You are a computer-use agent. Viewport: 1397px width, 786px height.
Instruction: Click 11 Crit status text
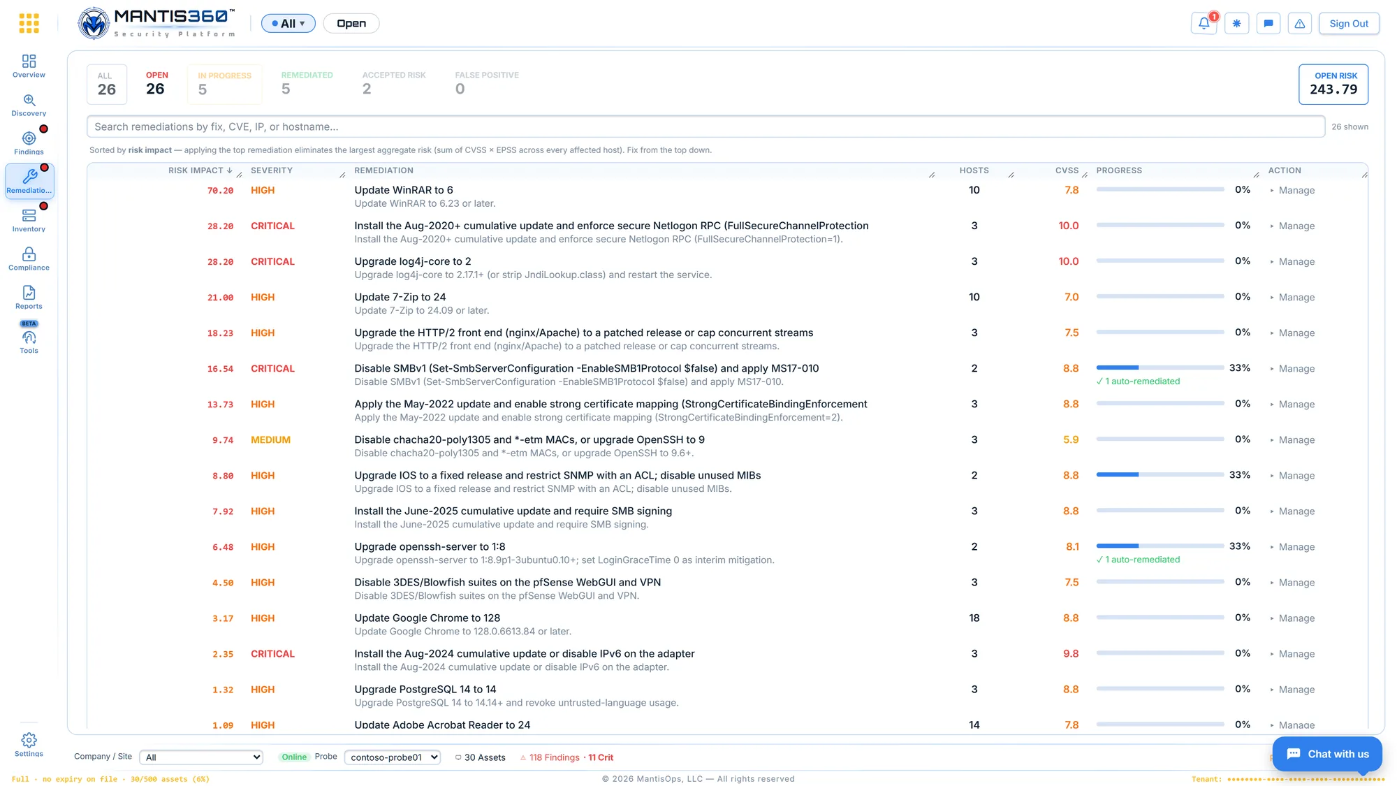click(x=601, y=757)
